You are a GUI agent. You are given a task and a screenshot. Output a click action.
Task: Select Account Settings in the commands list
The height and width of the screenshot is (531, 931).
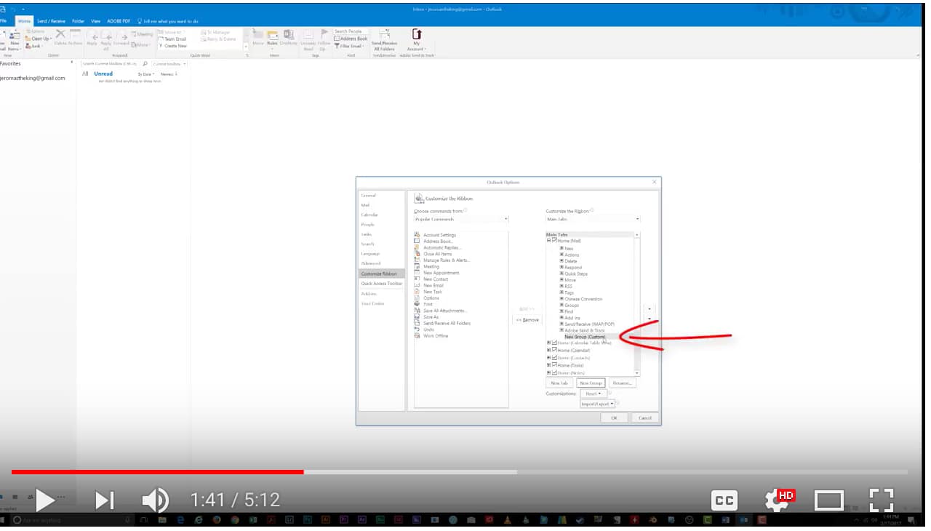[439, 236]
